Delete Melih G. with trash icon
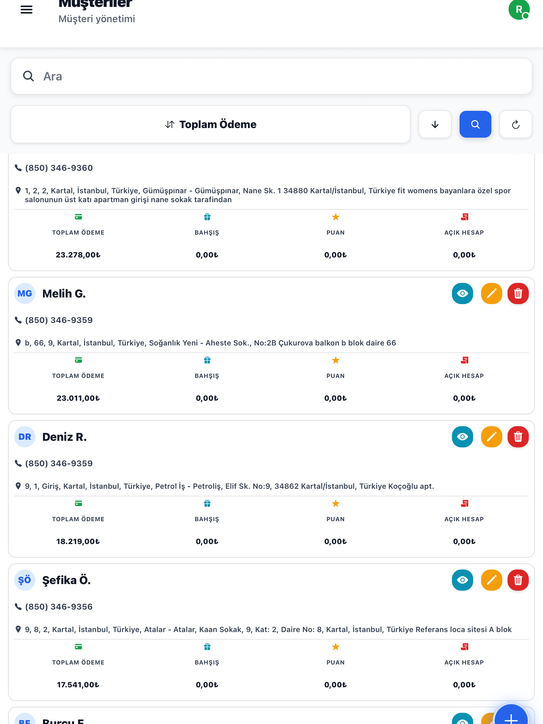Image resolution: width=543 pixels, height=724 pixels. tap(518, 294)
